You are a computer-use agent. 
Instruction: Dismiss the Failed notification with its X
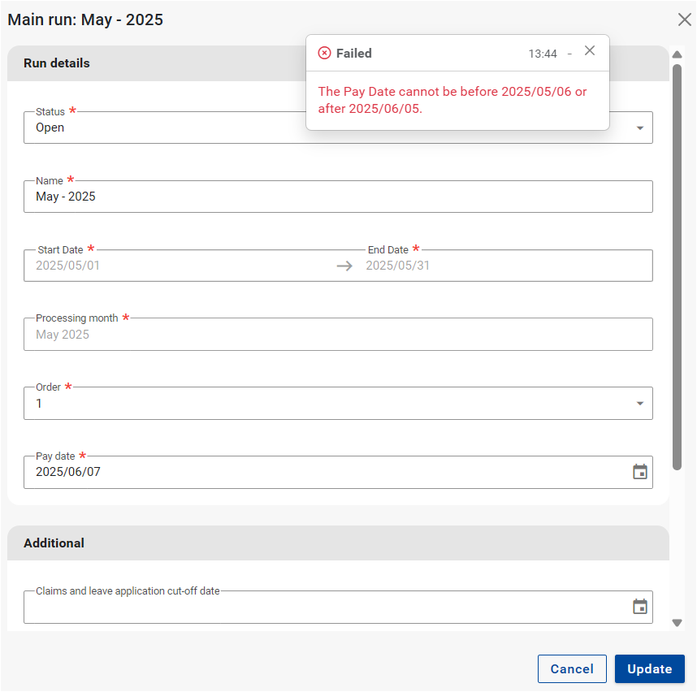click(x=590, y=50)
